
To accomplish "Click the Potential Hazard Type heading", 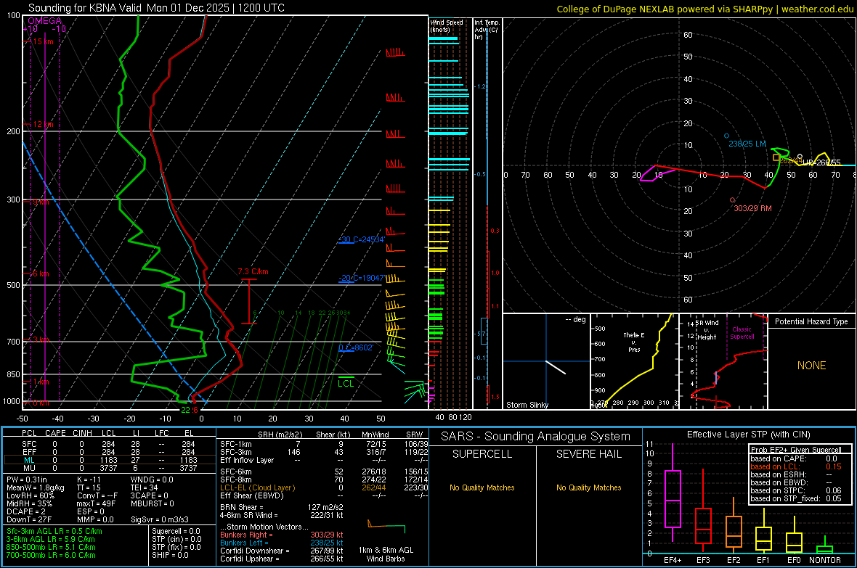I will point(811,321).
